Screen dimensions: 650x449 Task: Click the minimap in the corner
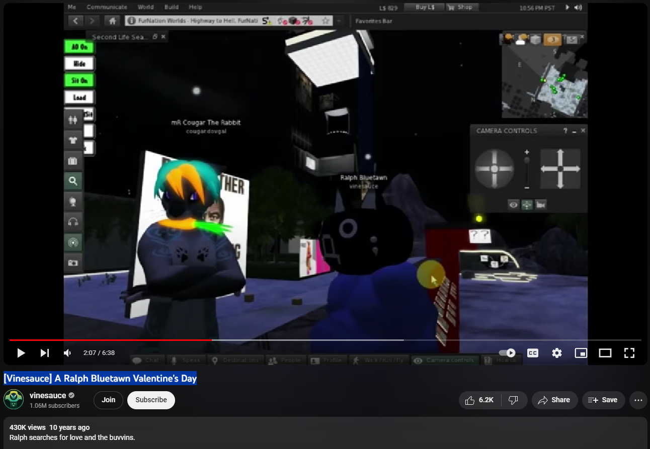544,81
